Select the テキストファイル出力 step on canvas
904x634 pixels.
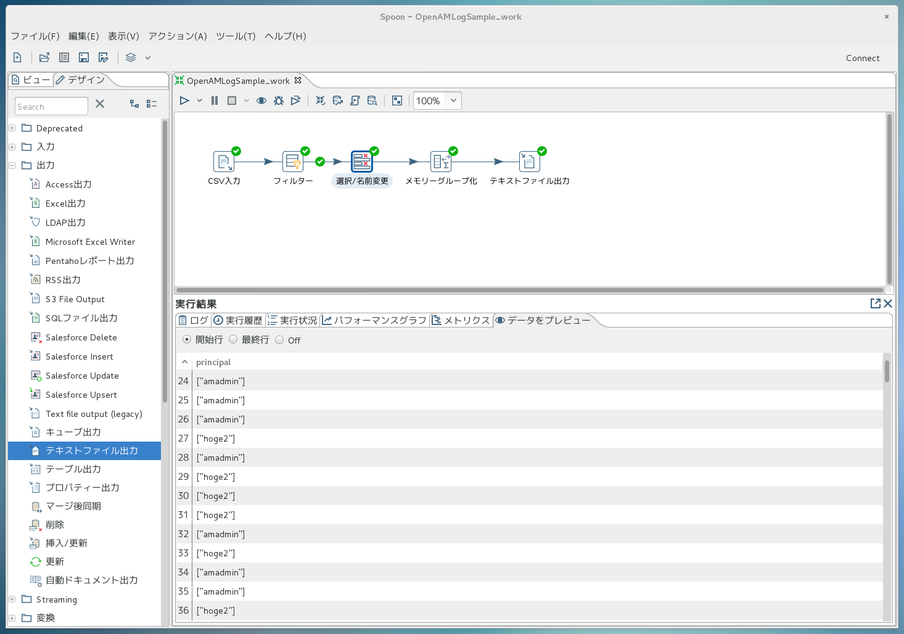[529, 162]
